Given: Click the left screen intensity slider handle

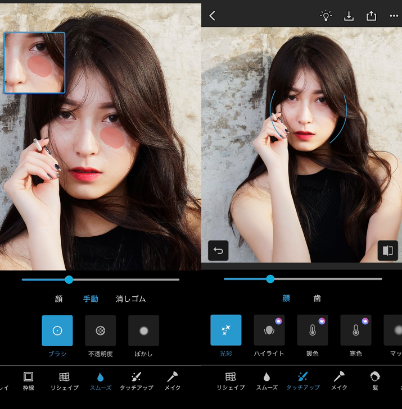Looking at the screenshot, I should pyautogui.click(x=69, y=279).
